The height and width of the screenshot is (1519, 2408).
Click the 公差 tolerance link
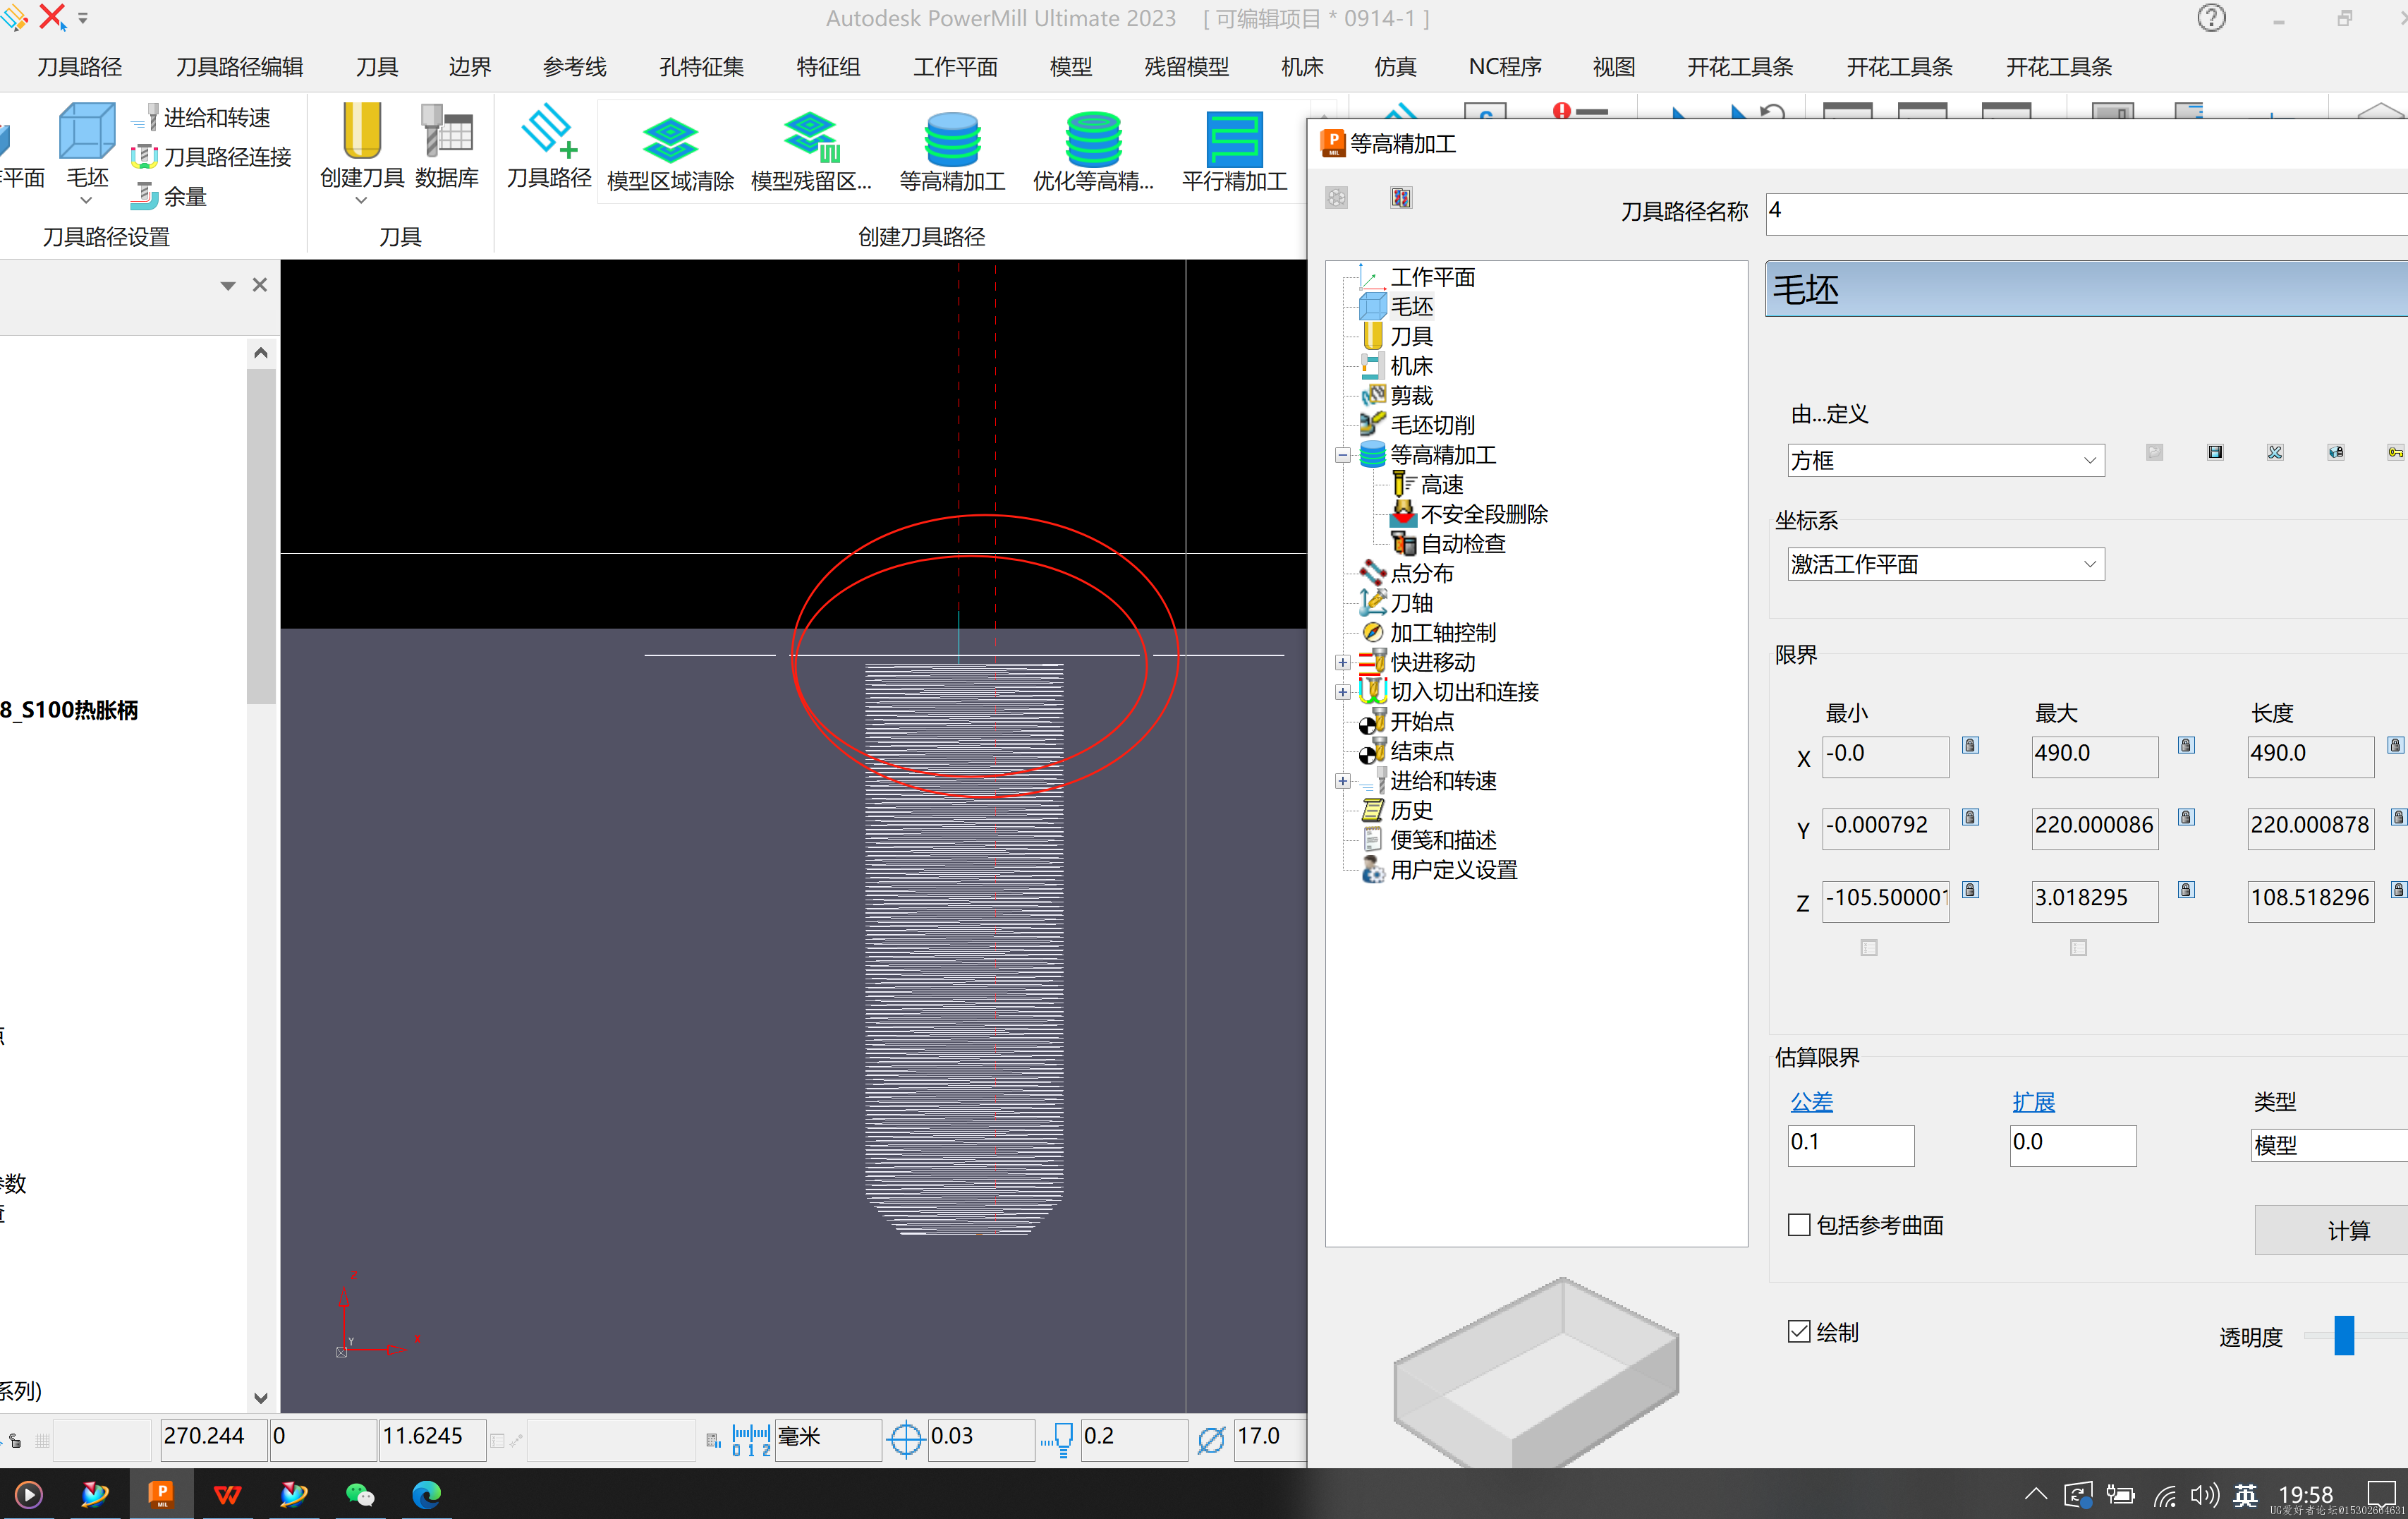1811,1102
